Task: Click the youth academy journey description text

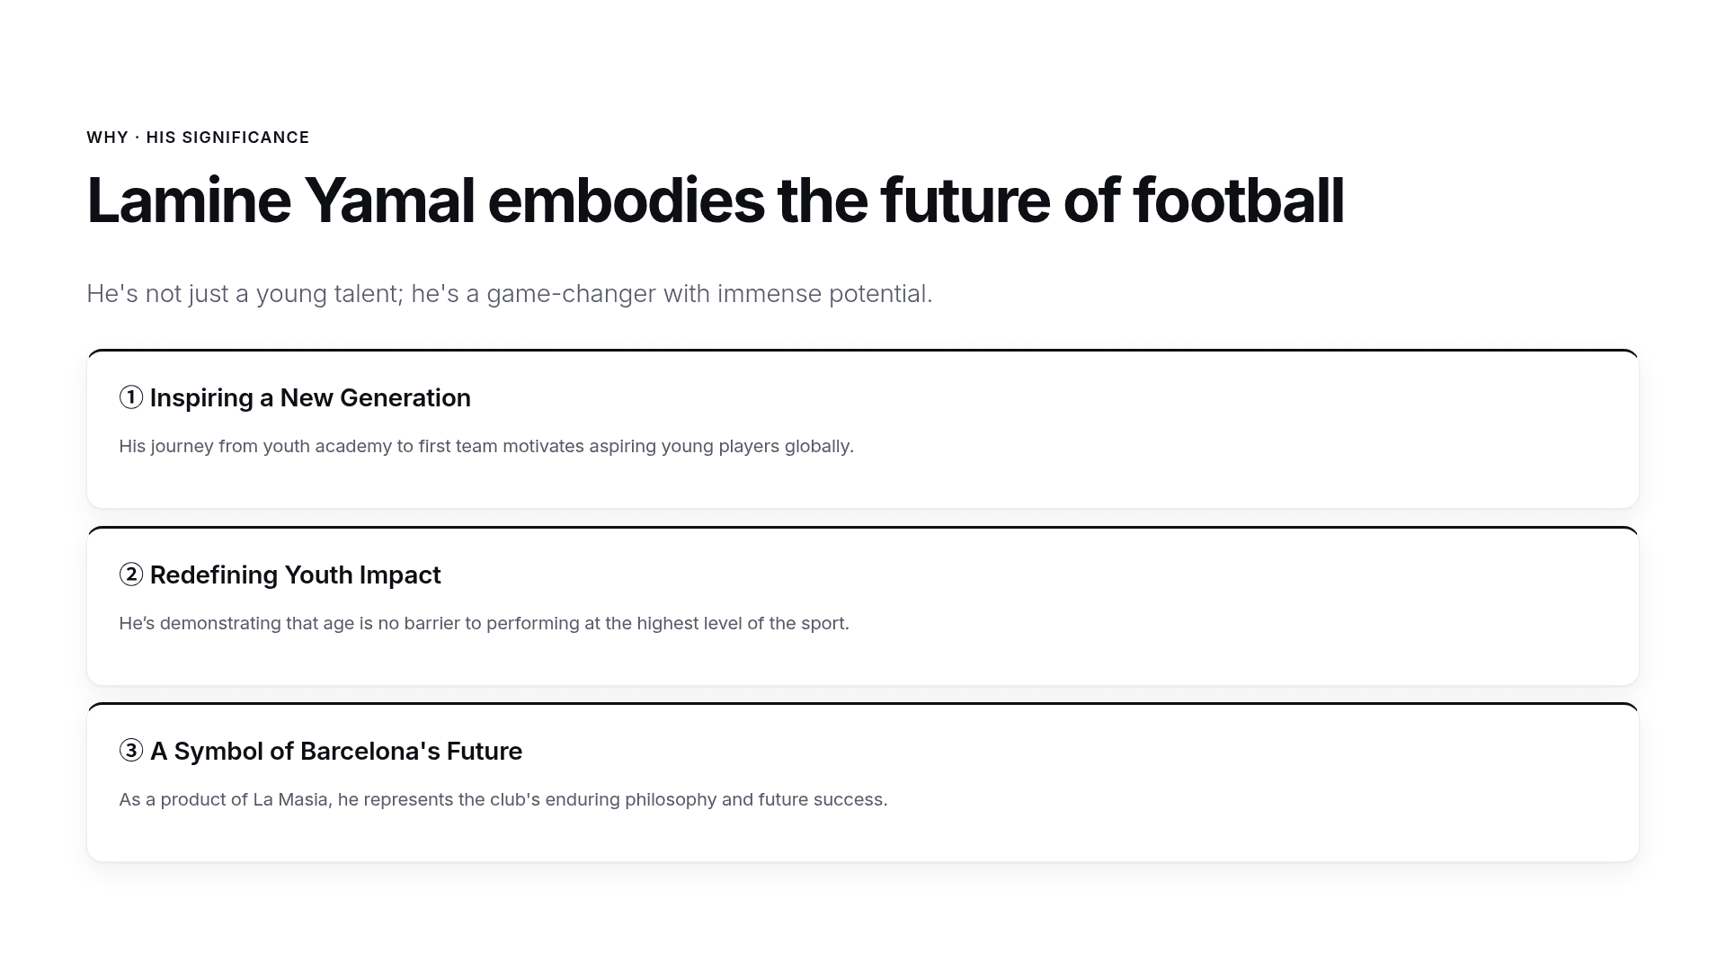Action: [x=486, y=447]
